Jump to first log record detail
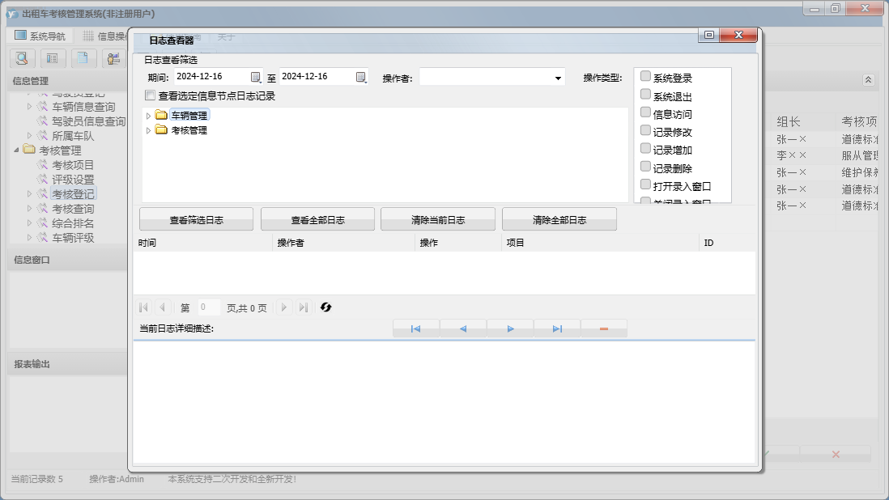The image size is (889, 500). 415,328
